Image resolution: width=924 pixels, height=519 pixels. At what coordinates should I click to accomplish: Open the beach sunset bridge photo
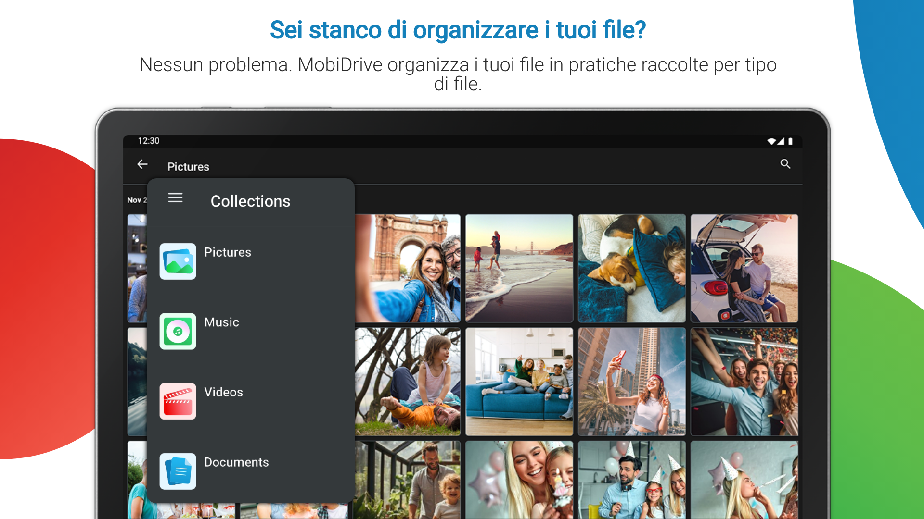[519, 268]
